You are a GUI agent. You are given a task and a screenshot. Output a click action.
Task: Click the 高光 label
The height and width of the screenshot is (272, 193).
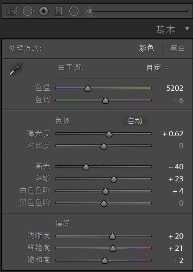coord(43,166)
